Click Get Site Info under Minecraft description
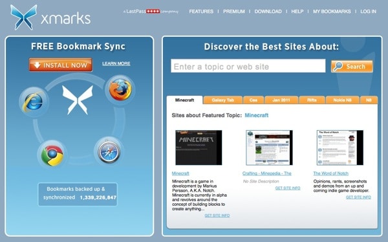This screenshot has width=388, height=242. tap(217, 215)
